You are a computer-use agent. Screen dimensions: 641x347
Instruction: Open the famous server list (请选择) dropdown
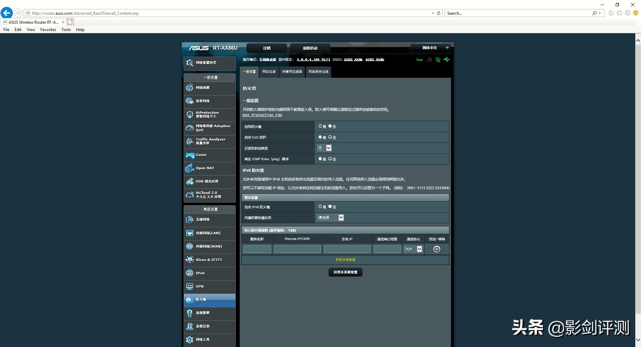pos(331,218)
